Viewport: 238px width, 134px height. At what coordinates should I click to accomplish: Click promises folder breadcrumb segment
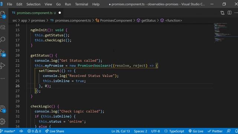coord(38,20)
